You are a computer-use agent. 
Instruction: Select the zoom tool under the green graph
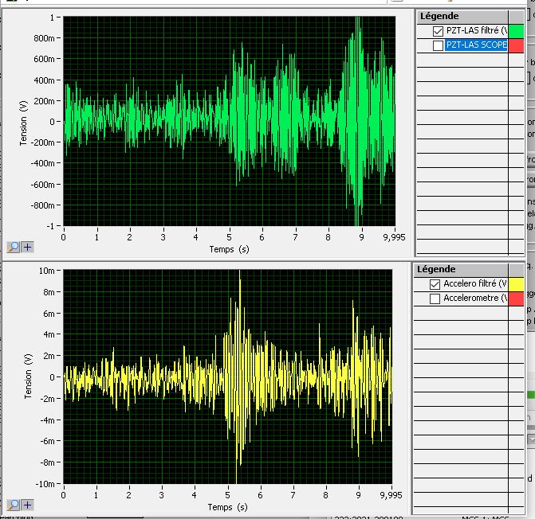[14, 247]
